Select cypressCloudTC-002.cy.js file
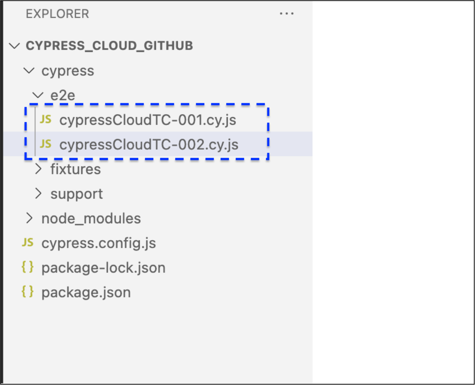The width and height of the screenshot is (475, 385). (149, 144)
